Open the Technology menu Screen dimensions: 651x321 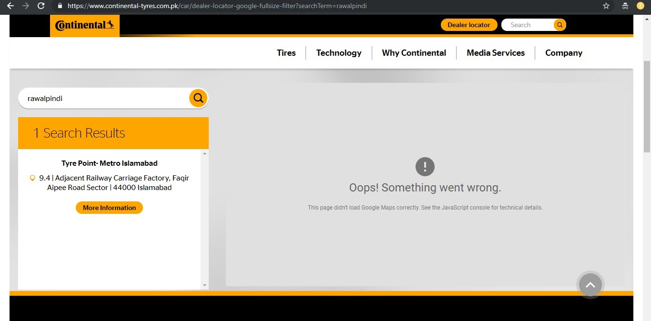[x=339, y=53]
